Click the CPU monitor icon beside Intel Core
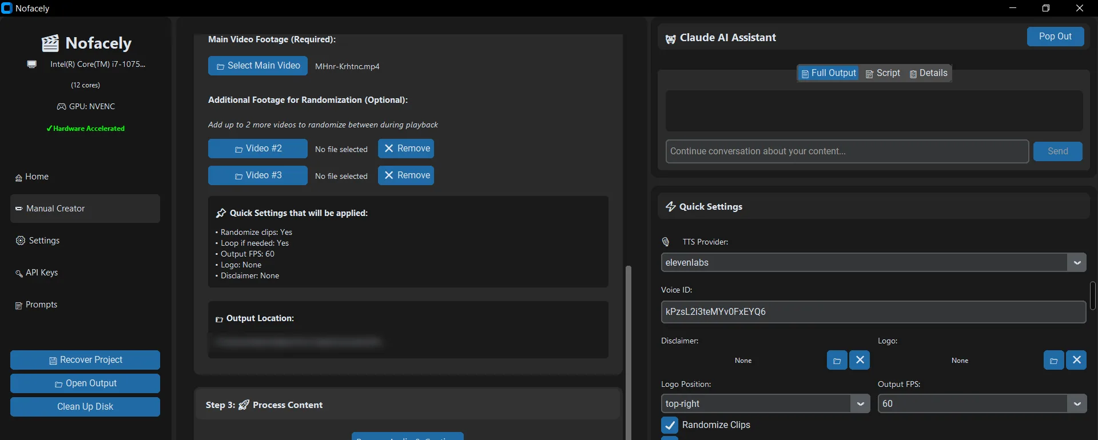The height and width of the screenshot is (440, 1098). pyautogui.click(x=32, y=65)
